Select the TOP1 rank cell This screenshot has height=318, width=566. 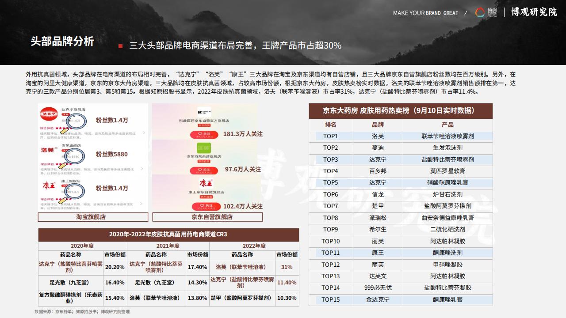click(331, 136)
